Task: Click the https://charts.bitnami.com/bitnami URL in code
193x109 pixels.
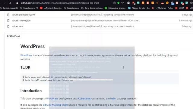Action: [71, 77]
